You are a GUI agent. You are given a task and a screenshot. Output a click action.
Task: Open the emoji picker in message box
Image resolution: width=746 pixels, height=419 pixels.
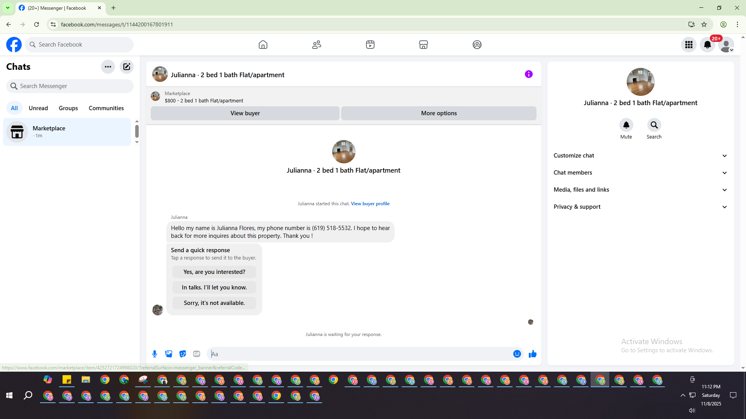517,354
